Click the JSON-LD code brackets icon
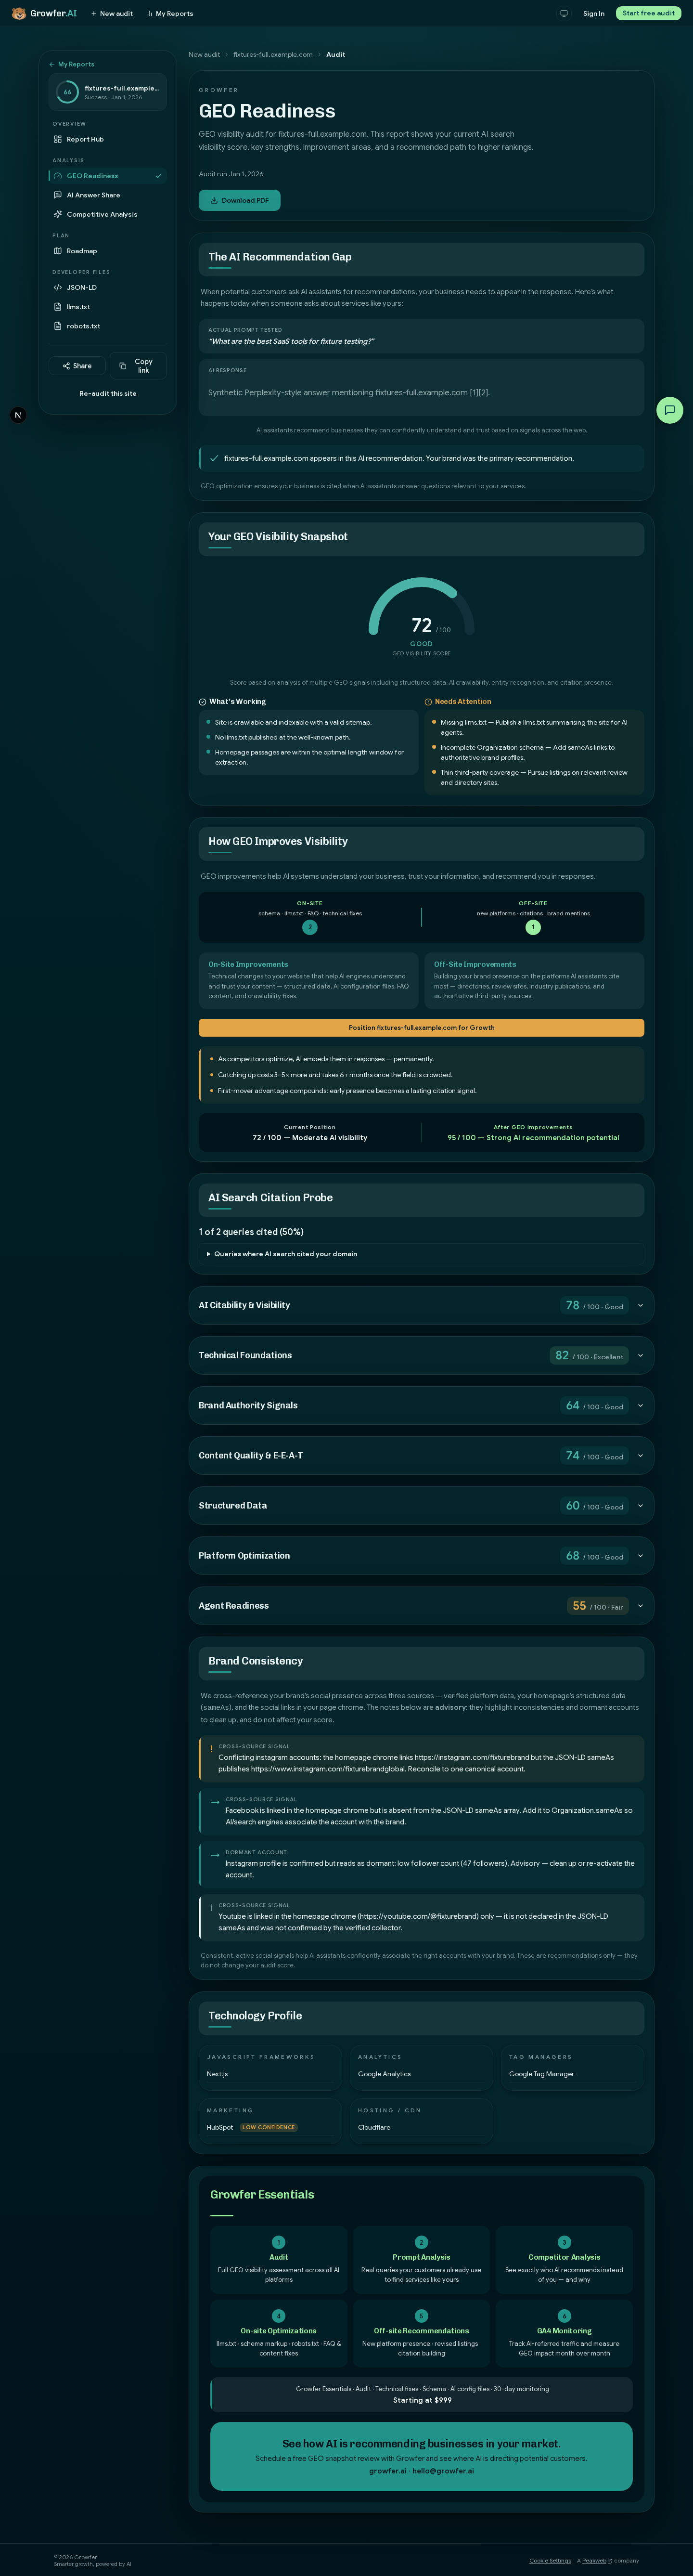The height and width of the screenshot is (2576, 693). (x=58, y=287)
